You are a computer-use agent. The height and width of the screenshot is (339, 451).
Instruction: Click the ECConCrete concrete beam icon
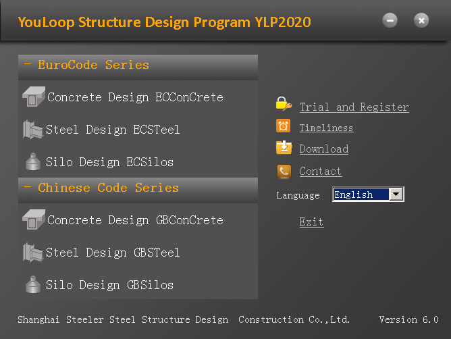point(34,97)
